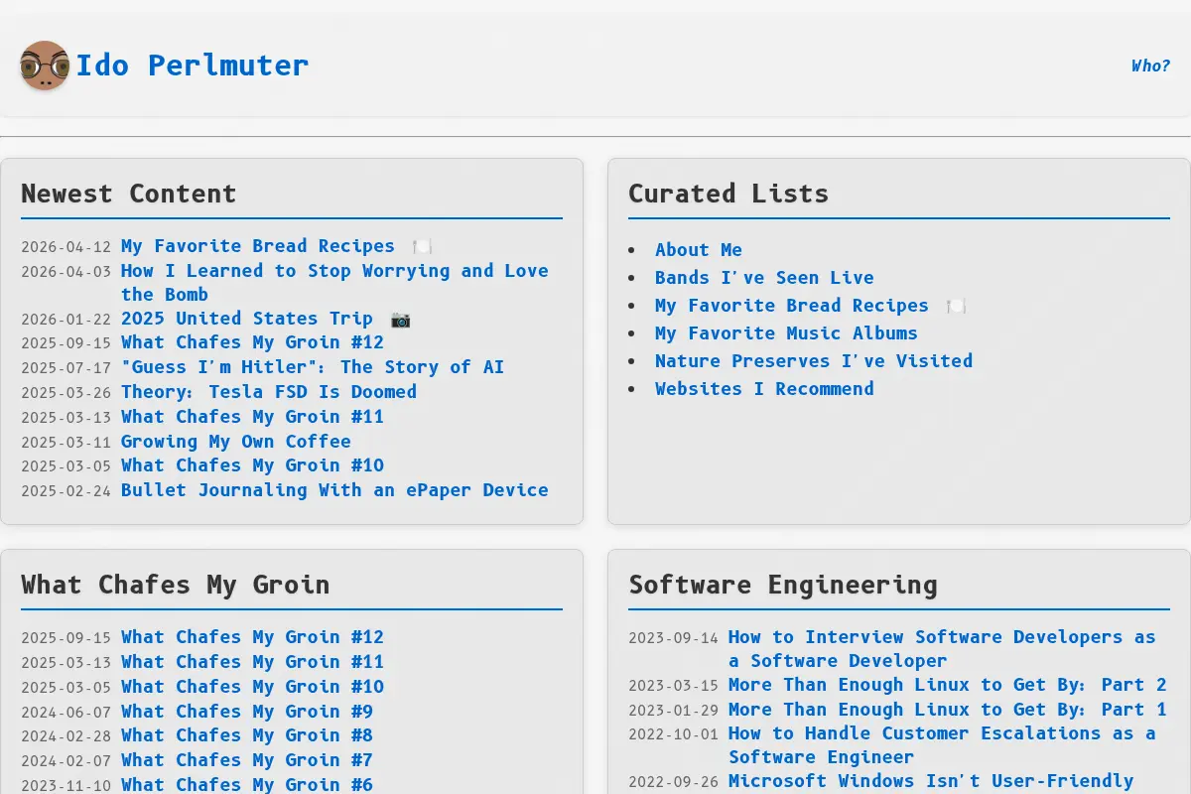The width and height of the screenshot is (1191, 794).
Task: Open How to Handle Customer Escalations article
Action: point(942,745)
